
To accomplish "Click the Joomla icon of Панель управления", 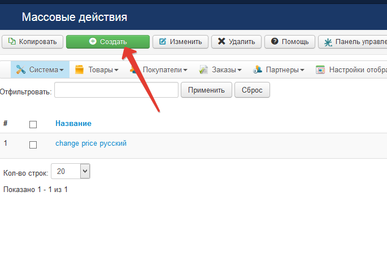I will tap(328, 42).
